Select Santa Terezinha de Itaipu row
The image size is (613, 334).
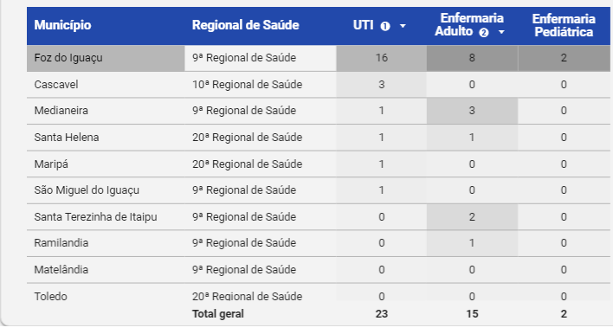(x=319, y=217)
